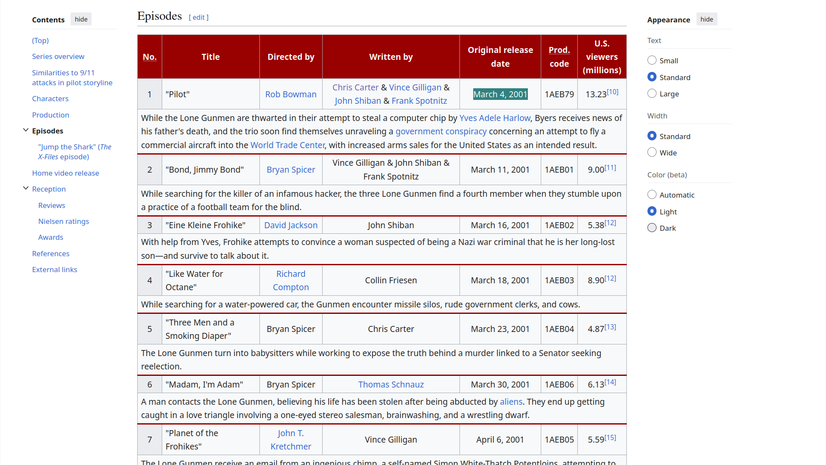Choose Automatic color mode
Viewport: 826px width, 465px height.
pos(652,195)
